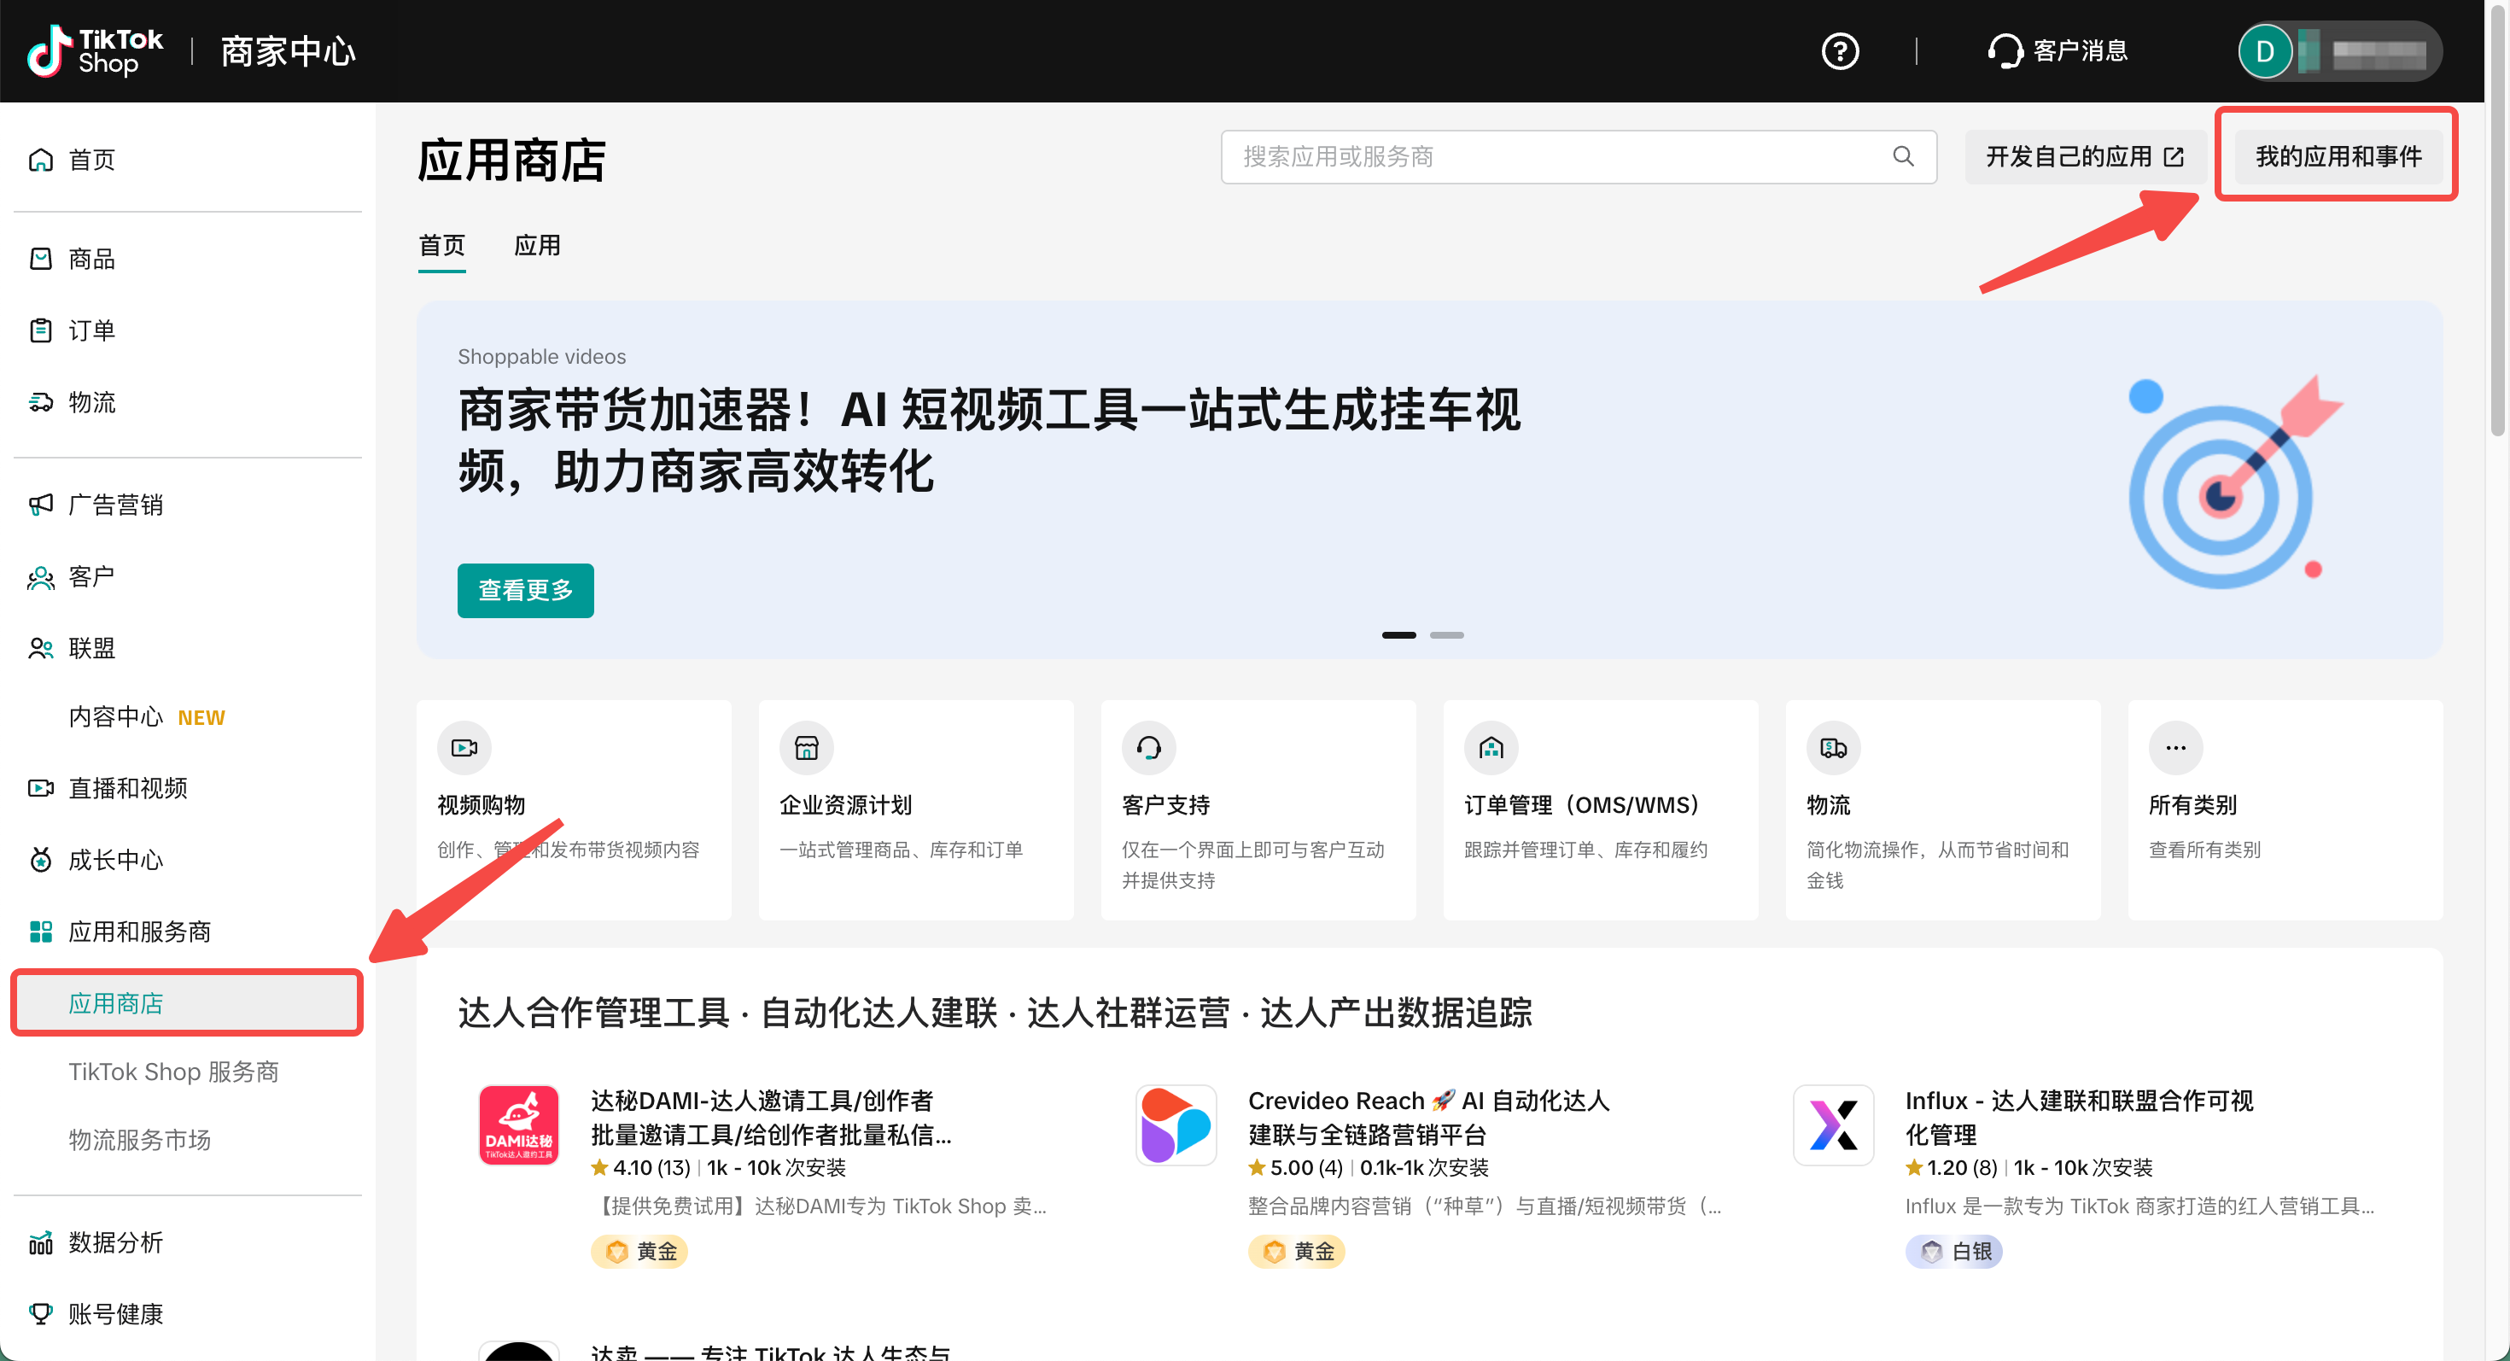This screenshot has height=1361, width=2510.
Task: Focus the 搜索应用或服务商 search field
Action: 1578,156
